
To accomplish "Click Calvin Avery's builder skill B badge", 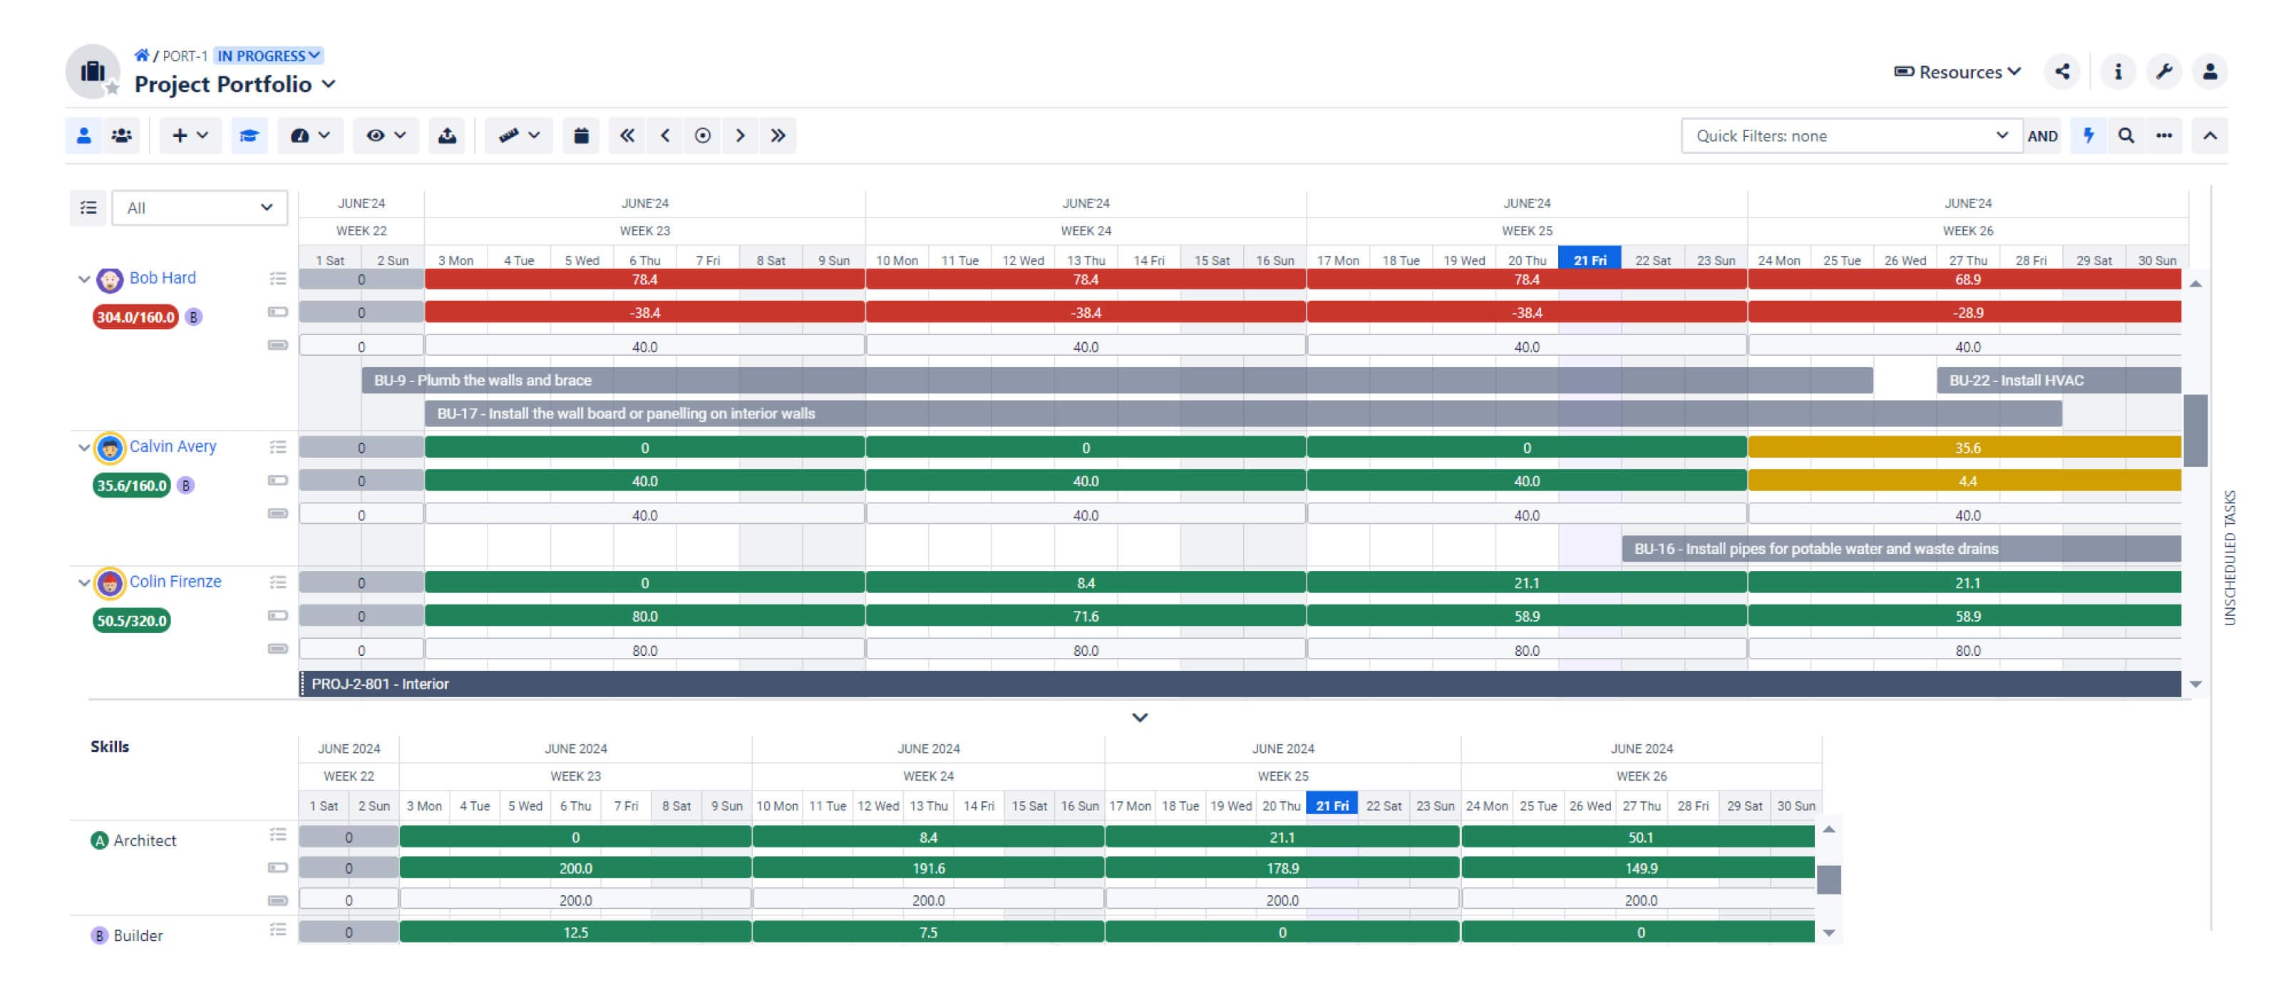I will pos(186,485).
